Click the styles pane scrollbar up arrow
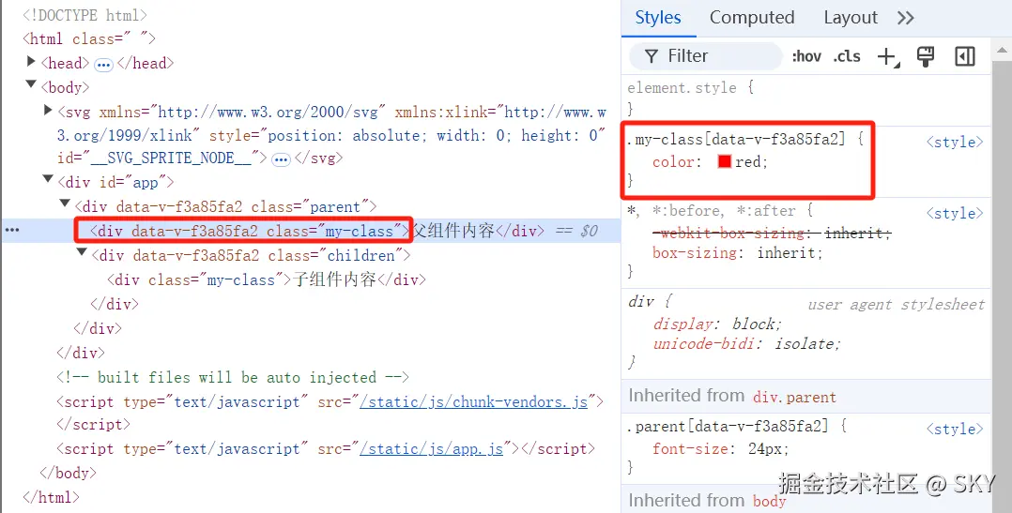The width and height of the screenshot is (1012, 513). point(1002,50)
